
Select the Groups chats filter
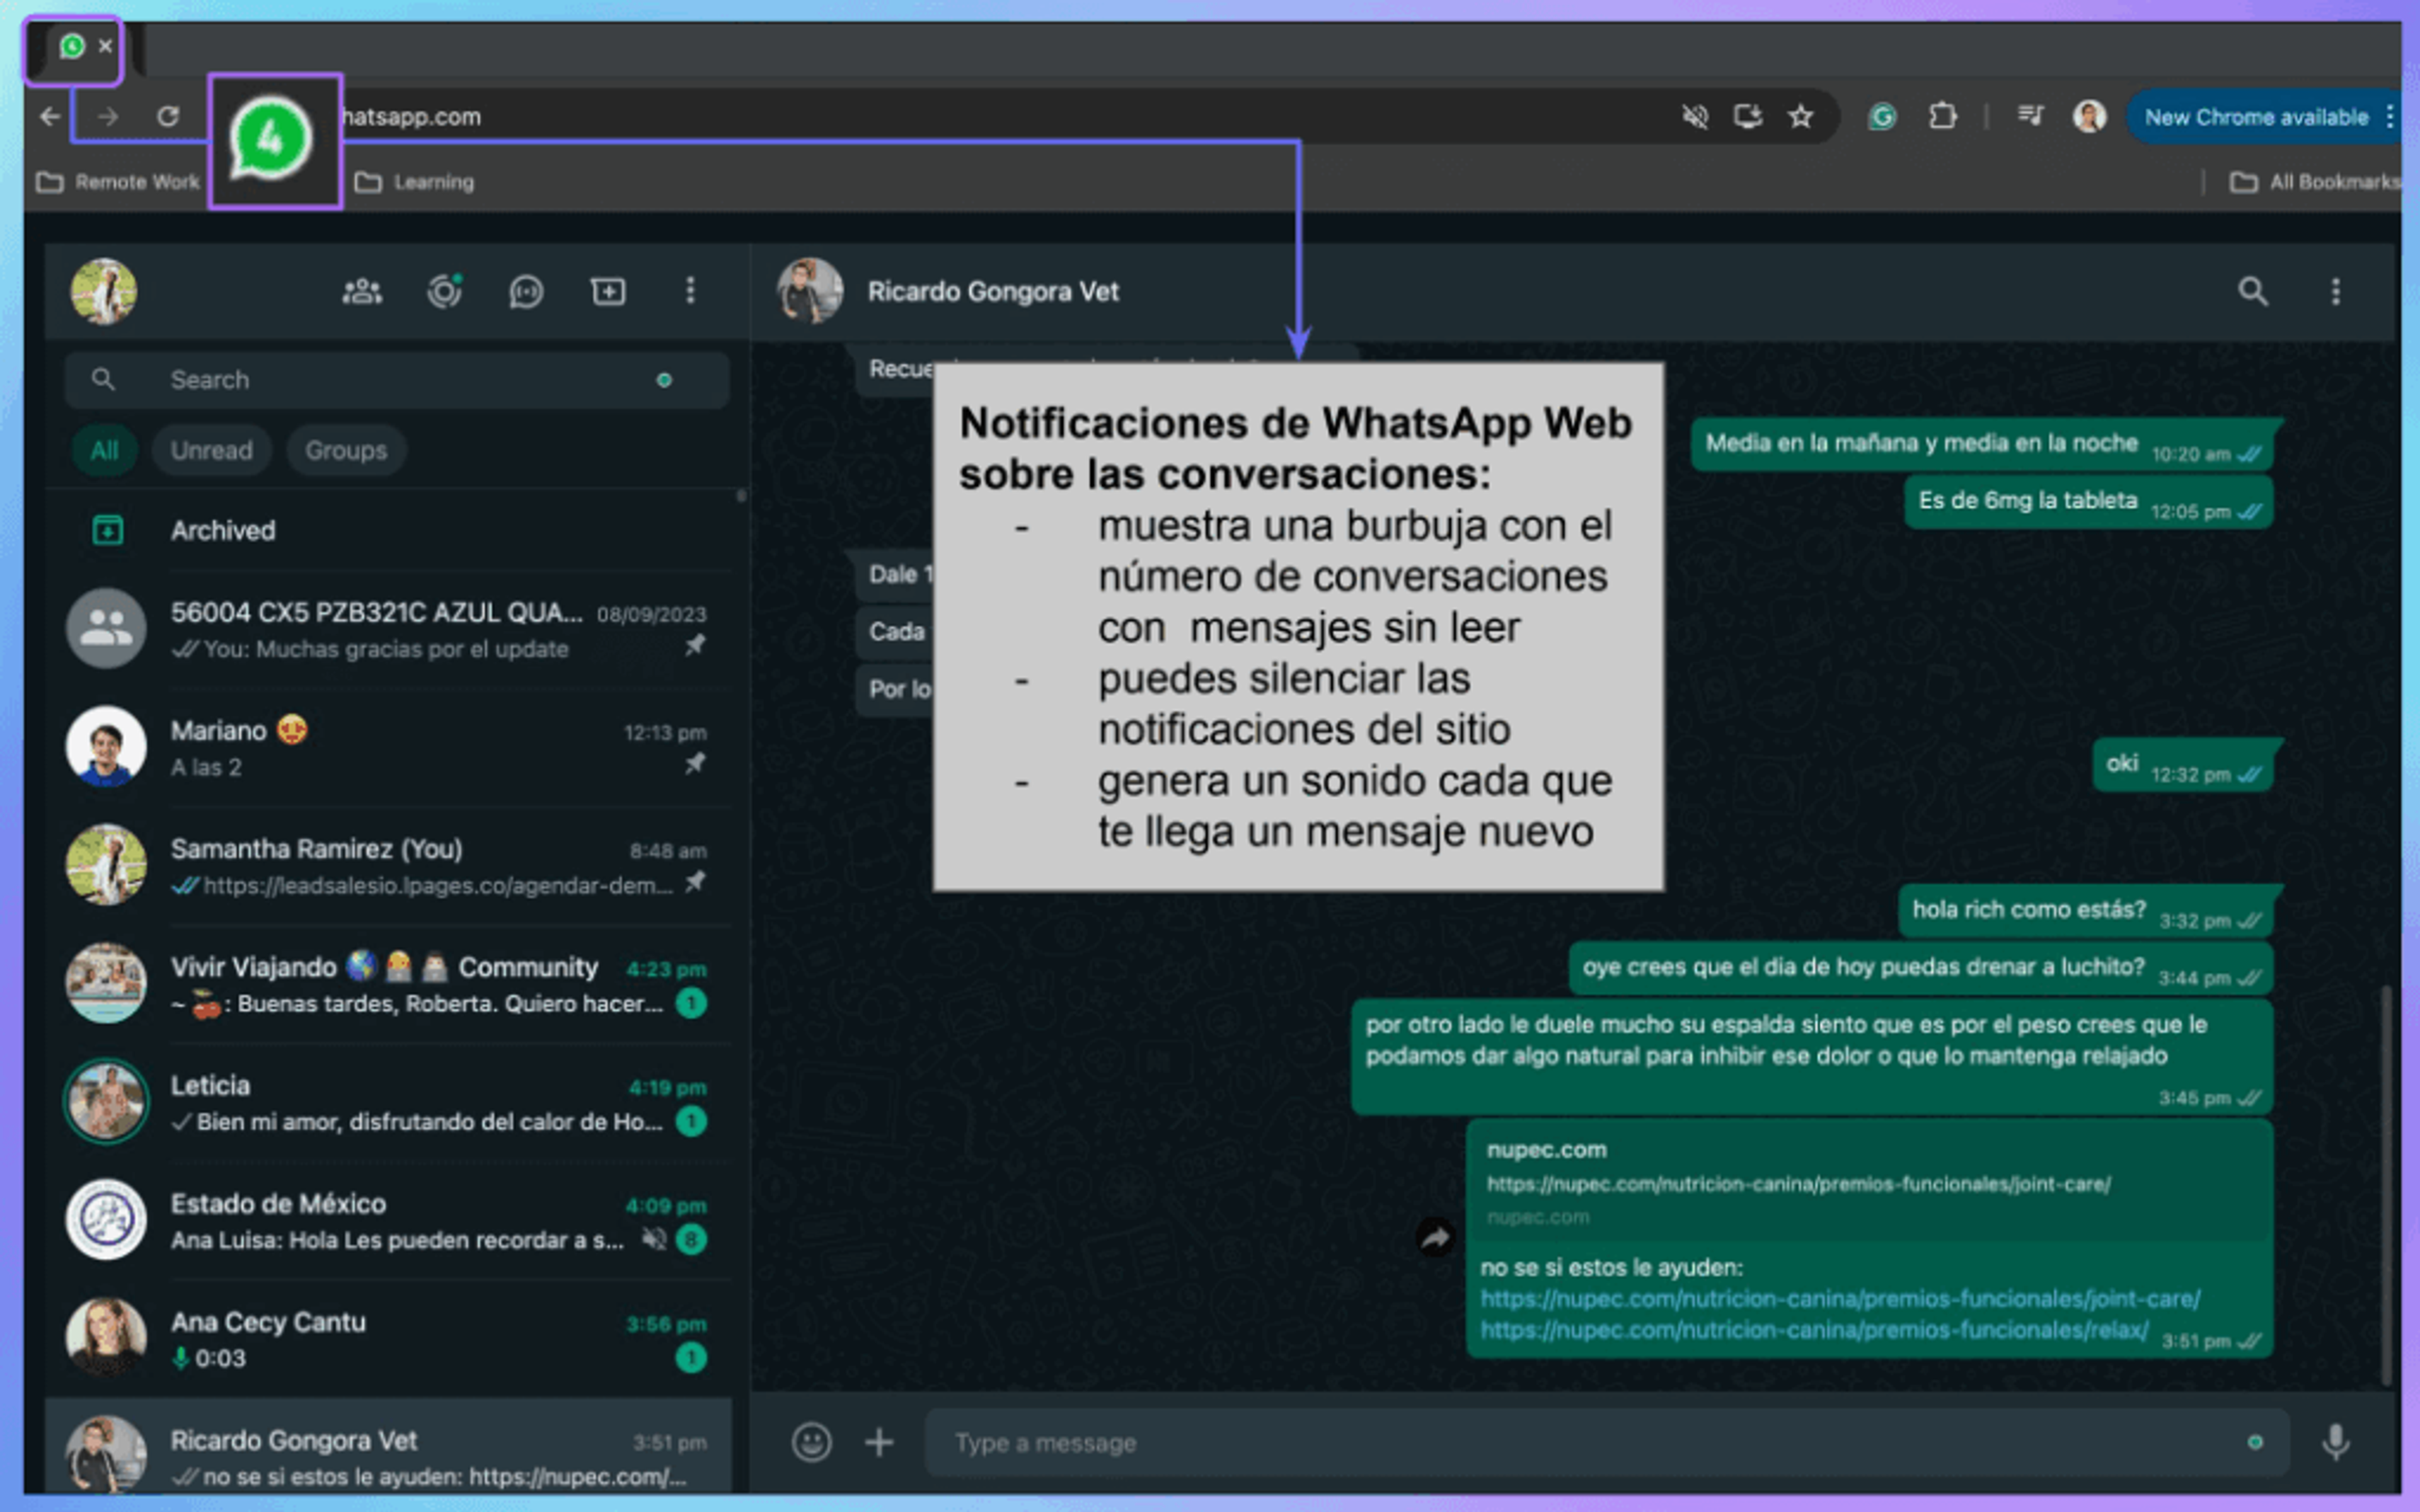point(346,450)
